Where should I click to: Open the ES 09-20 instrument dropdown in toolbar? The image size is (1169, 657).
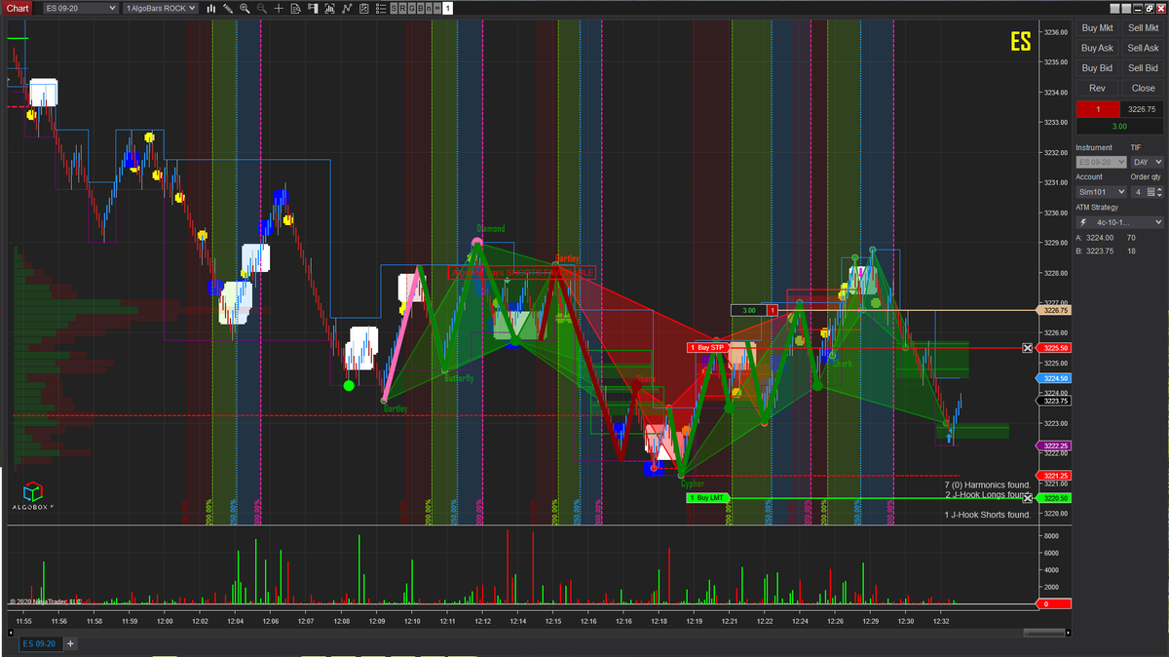click(79, 9)
